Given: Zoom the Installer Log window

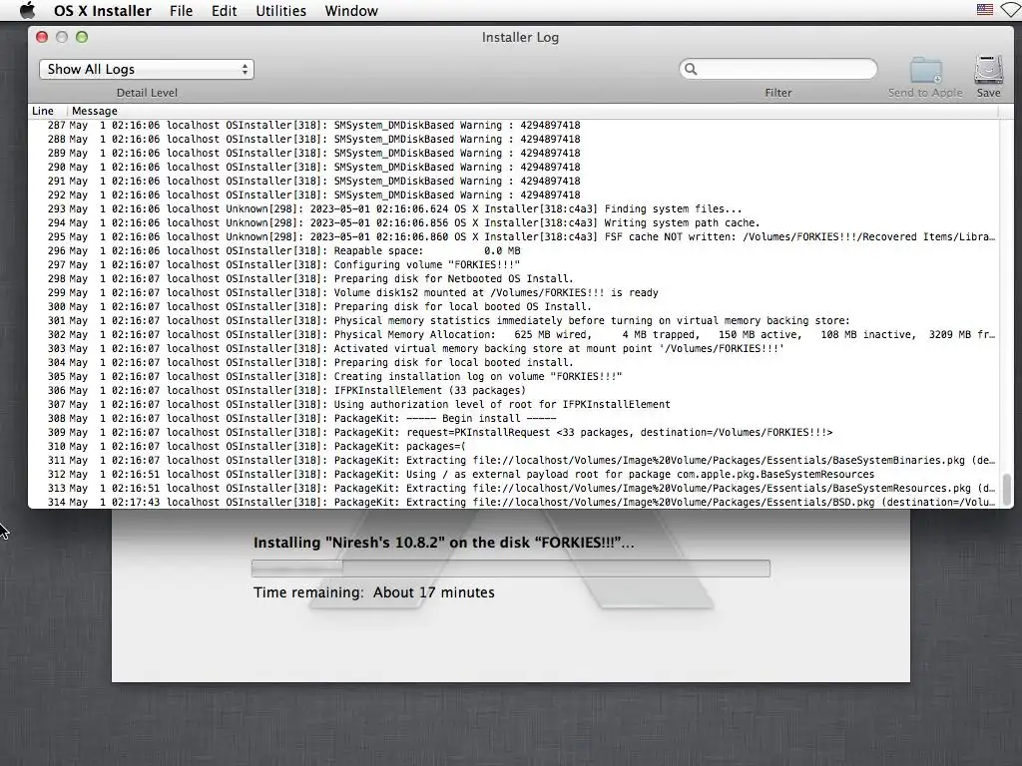Looking at the screenshot, I should pos(82,37).
